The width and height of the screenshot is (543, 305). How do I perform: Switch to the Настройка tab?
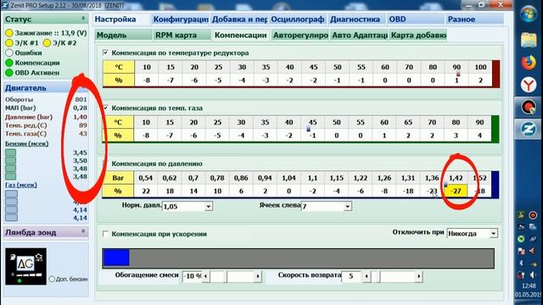(121, 19)
